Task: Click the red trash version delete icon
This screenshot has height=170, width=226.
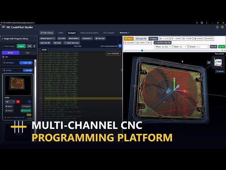Action: coord(18,102)
